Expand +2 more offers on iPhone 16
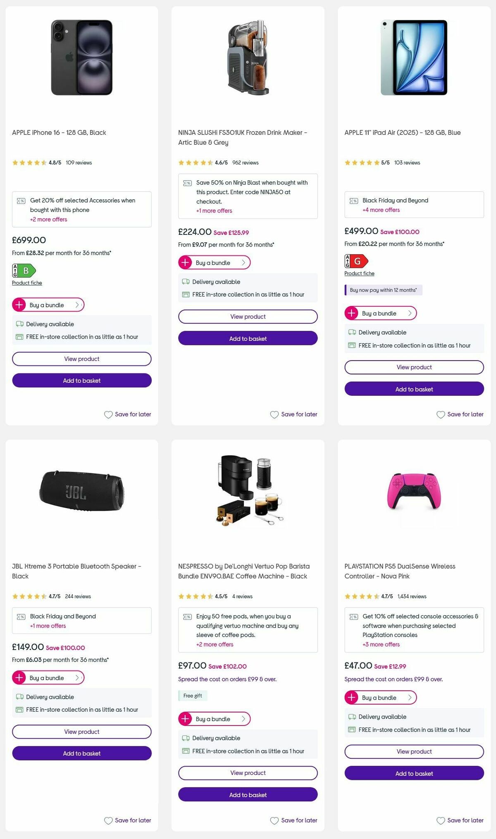This screenshot has width=496, height=839. [x=49, y=219]
